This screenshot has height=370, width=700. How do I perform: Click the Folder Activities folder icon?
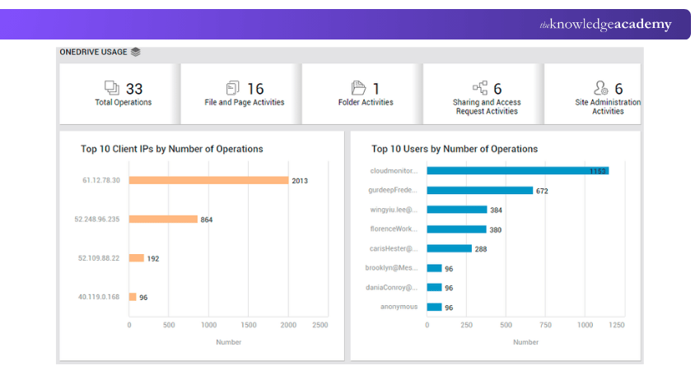pos(358,88)
